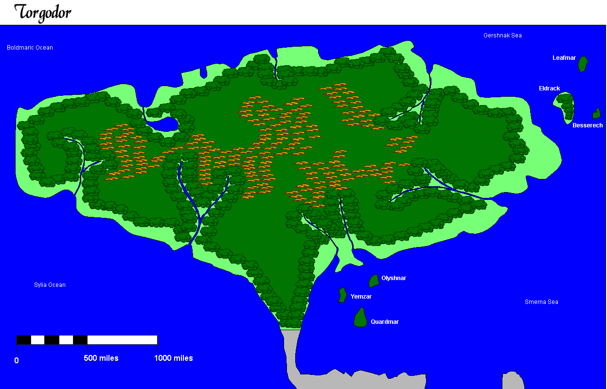Select the Yemzar island shape

pos(342,295)
